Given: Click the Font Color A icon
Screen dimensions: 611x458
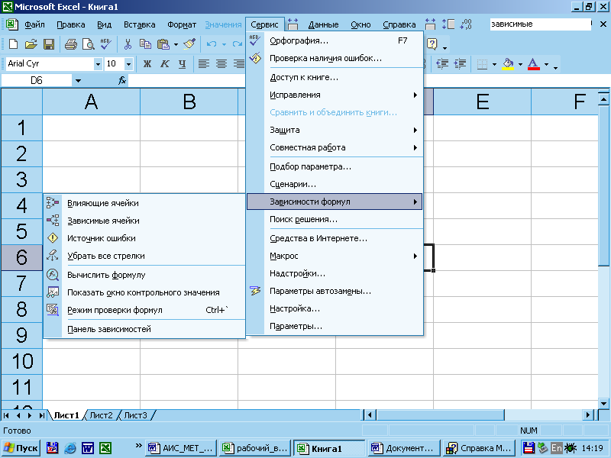Looking at the screenshot, I should (533, 64).
